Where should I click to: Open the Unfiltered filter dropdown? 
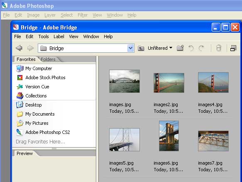[x=160, y=48]
